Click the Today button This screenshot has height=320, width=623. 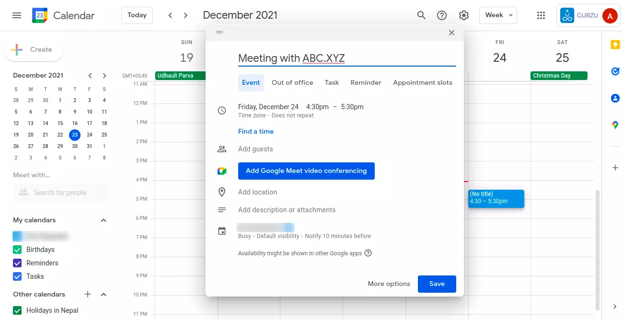137,15
